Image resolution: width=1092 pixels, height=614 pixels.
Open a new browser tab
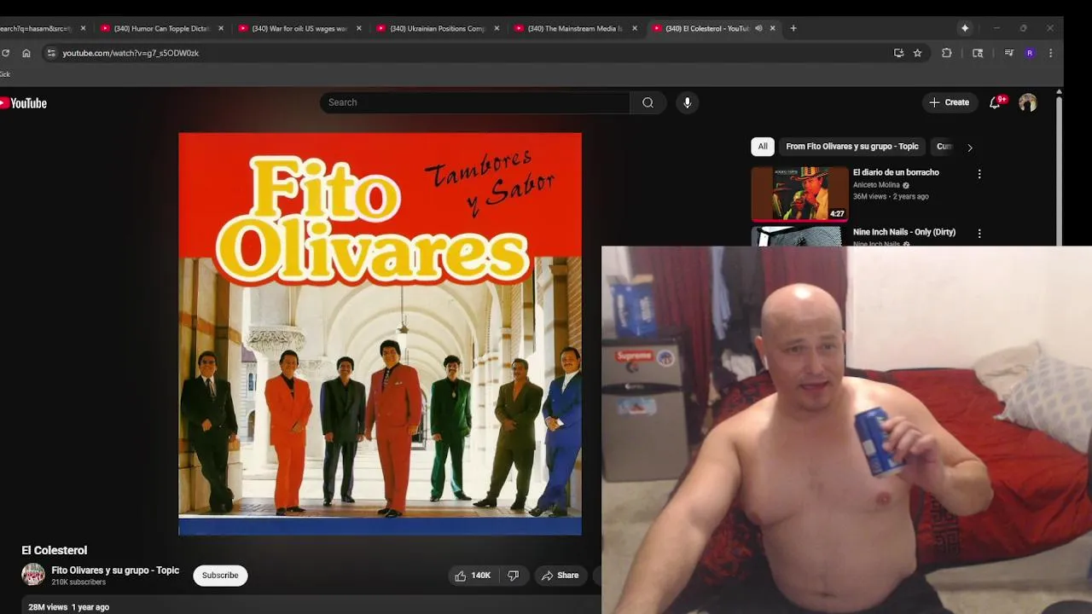pos(793,28)
